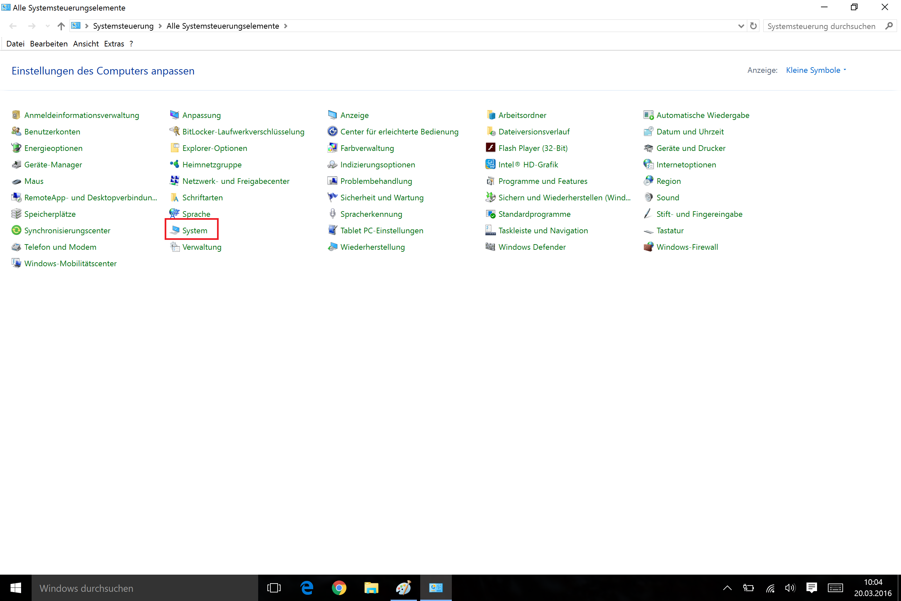
Task: Click the Speicherplätze icon
Action: click(16, 214)
